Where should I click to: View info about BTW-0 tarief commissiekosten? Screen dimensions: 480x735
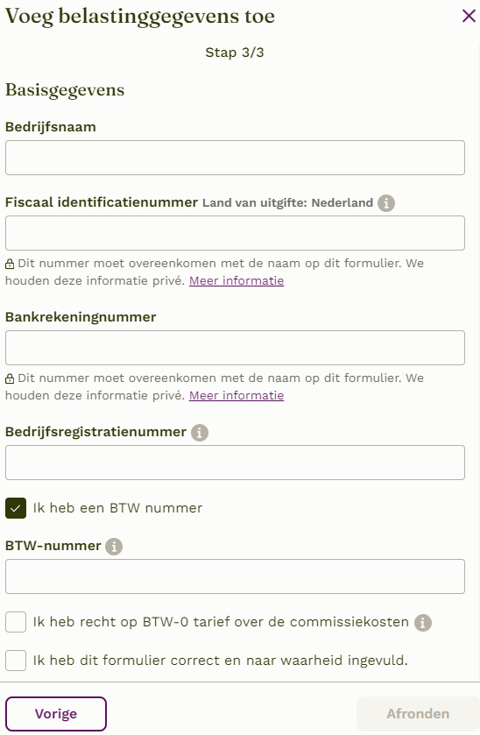pos(423,623)
